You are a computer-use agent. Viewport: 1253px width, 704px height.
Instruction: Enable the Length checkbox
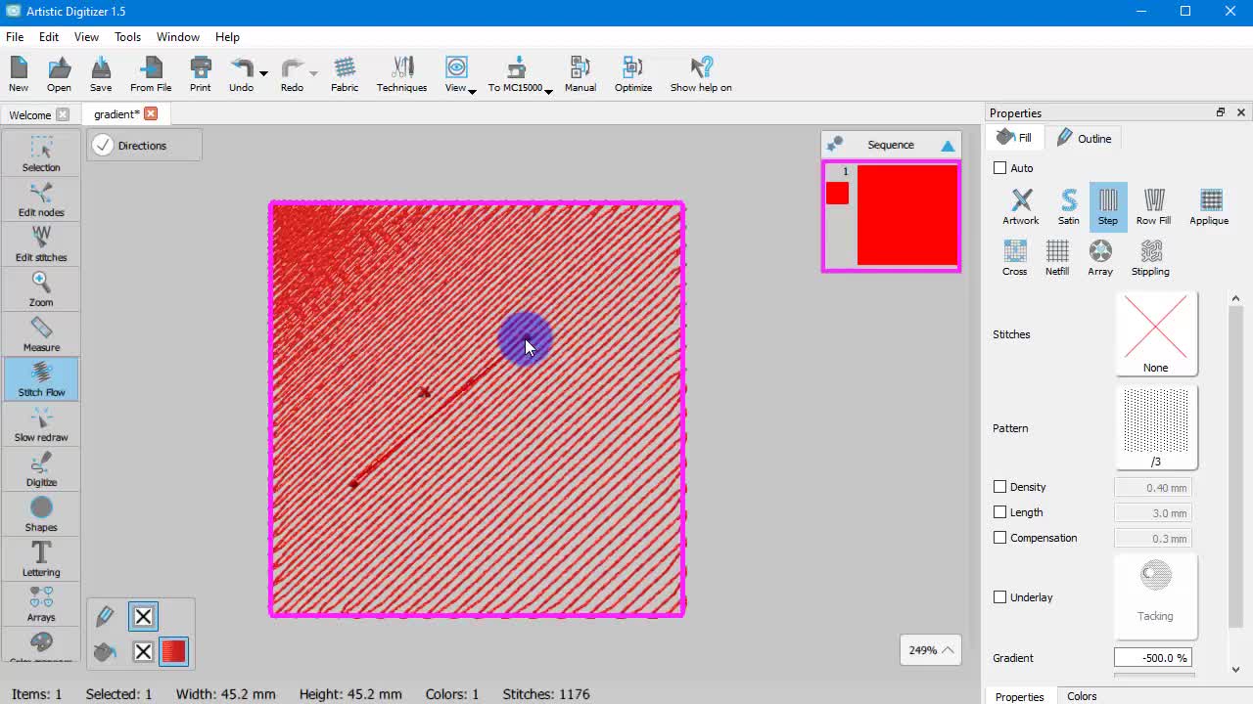pos(999,512)
